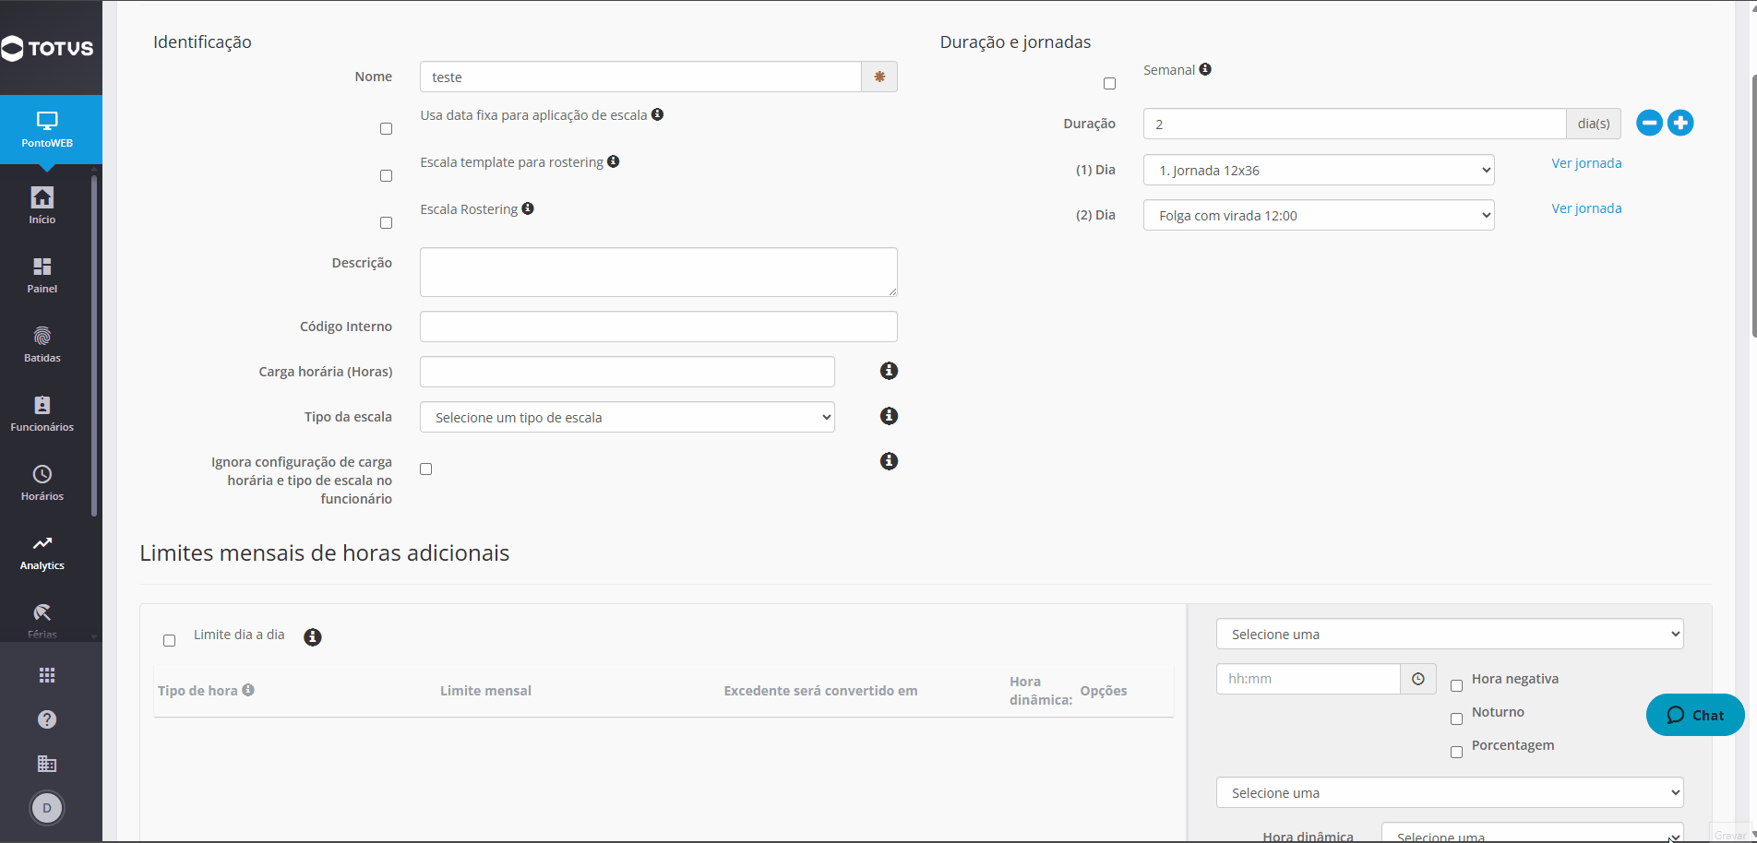Check the Porcentagem option
The height and width of the screenshot is (843, 1757).
(1456, 753)
